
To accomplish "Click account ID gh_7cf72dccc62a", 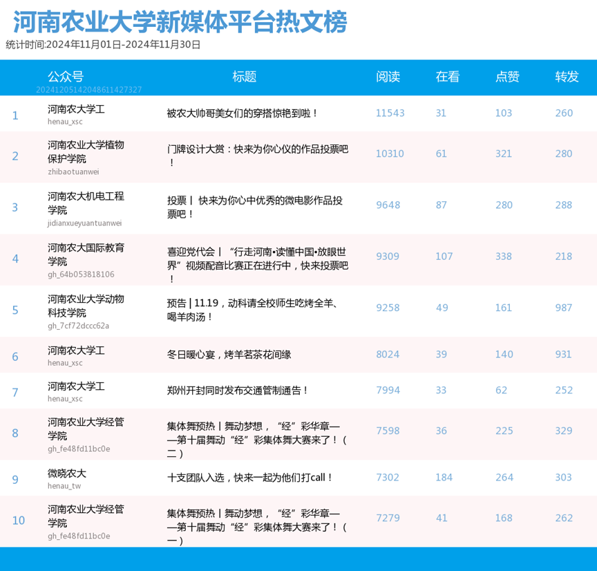I will [x=79, y=326].
